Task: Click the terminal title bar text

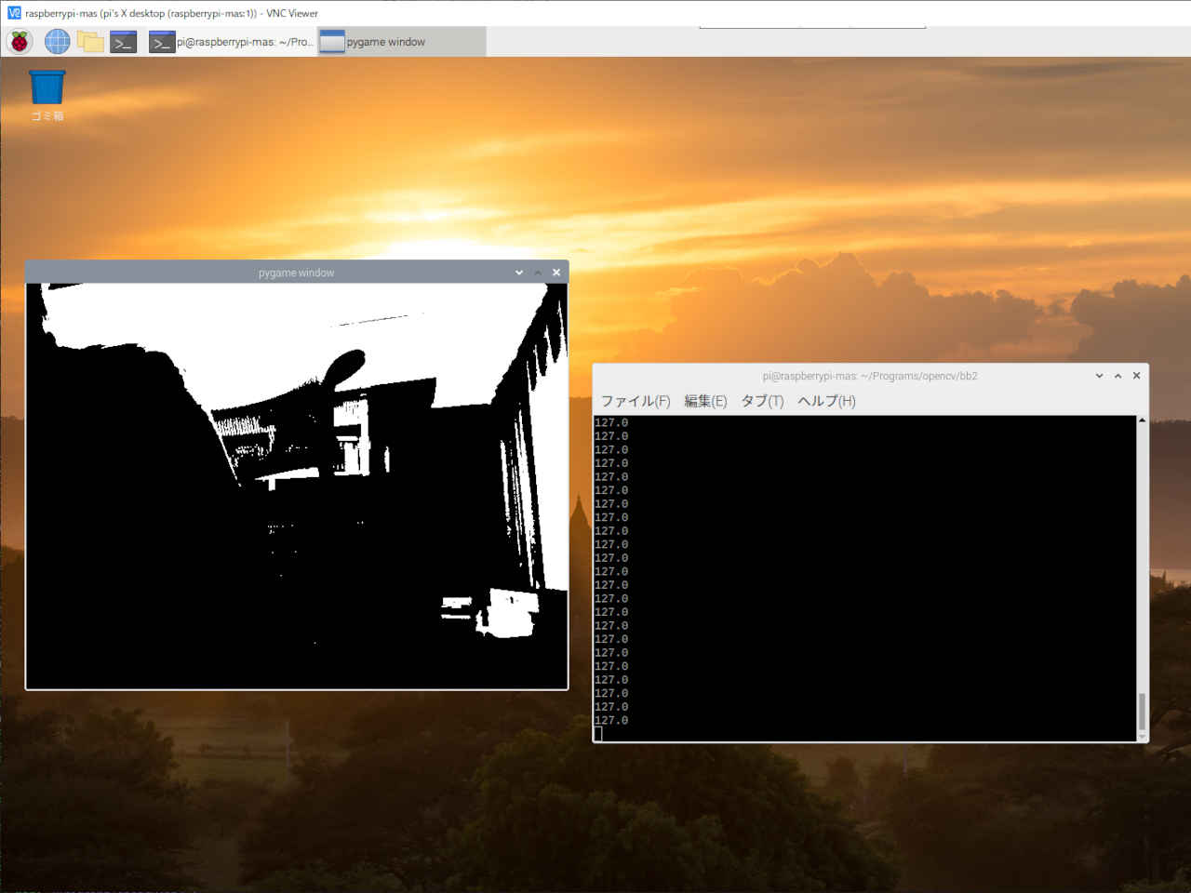Action: [x=869, y=376]
